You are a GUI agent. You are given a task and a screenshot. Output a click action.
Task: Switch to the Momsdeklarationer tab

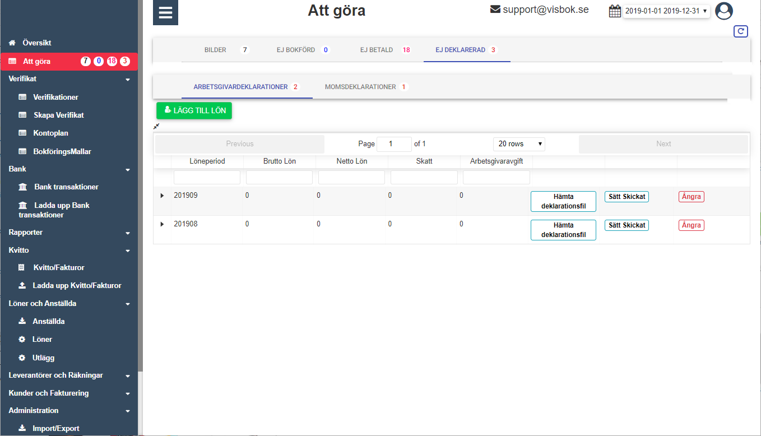(x=360, y=87)
